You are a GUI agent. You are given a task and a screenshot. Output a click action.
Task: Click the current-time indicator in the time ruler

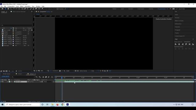[62, 78]
